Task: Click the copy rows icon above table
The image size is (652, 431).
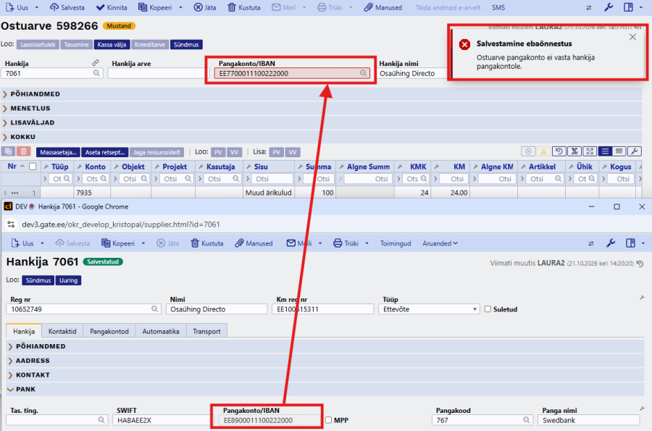Action: pos(8,151)
